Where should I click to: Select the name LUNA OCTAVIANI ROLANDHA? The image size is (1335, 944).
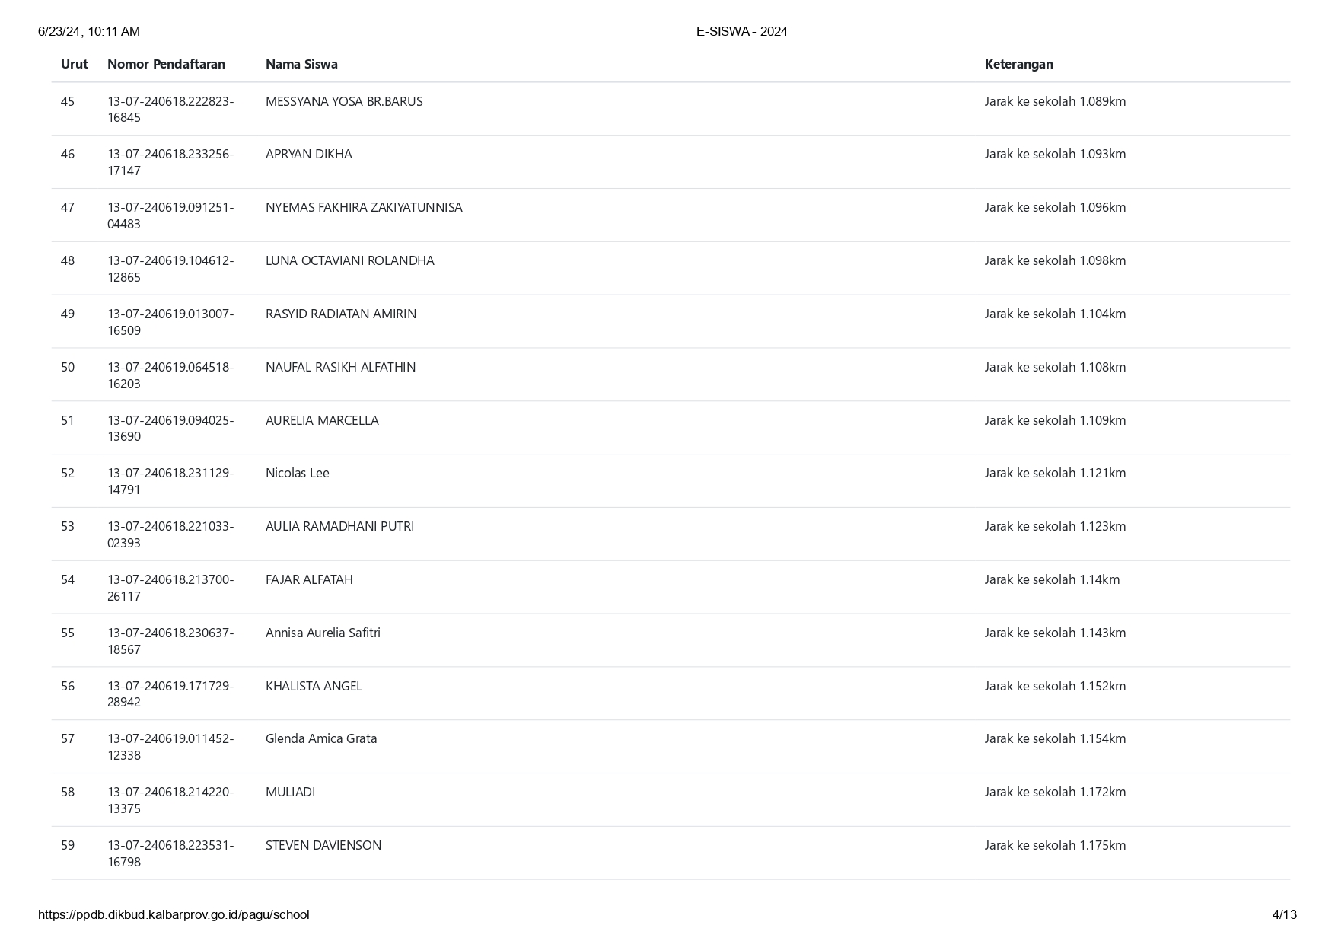[x=350, y=260]
